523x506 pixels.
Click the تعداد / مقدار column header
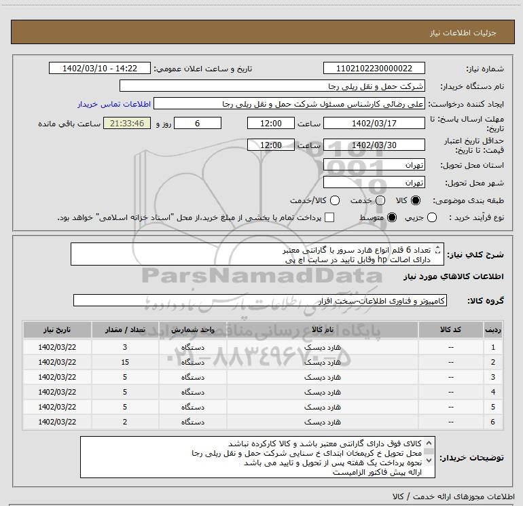coord(125,329)
